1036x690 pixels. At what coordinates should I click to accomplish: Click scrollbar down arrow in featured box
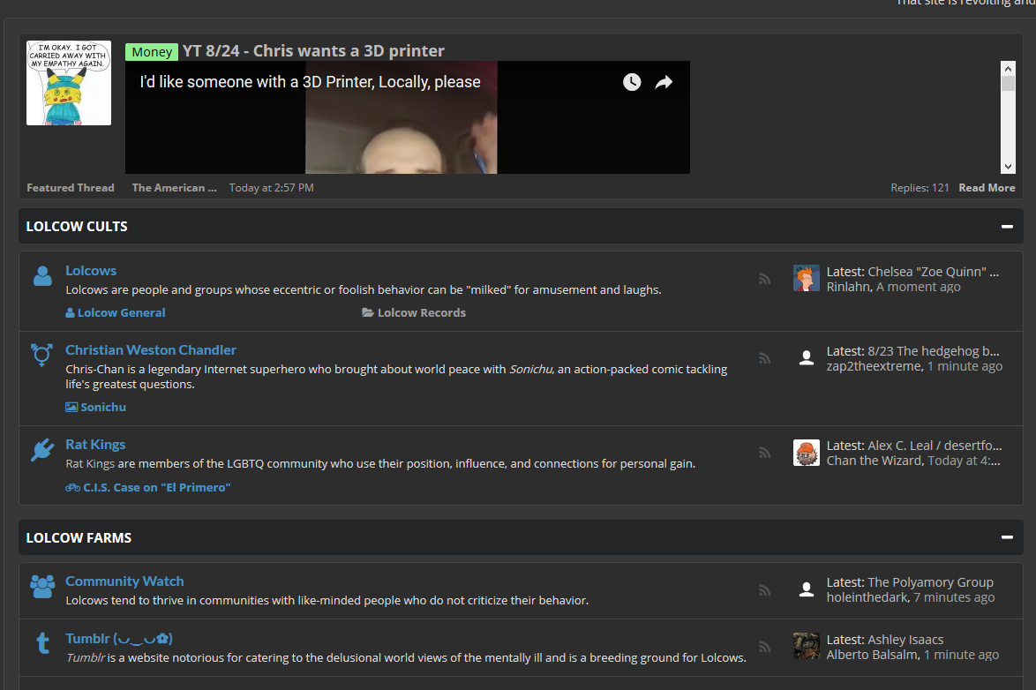(1008, 167)
